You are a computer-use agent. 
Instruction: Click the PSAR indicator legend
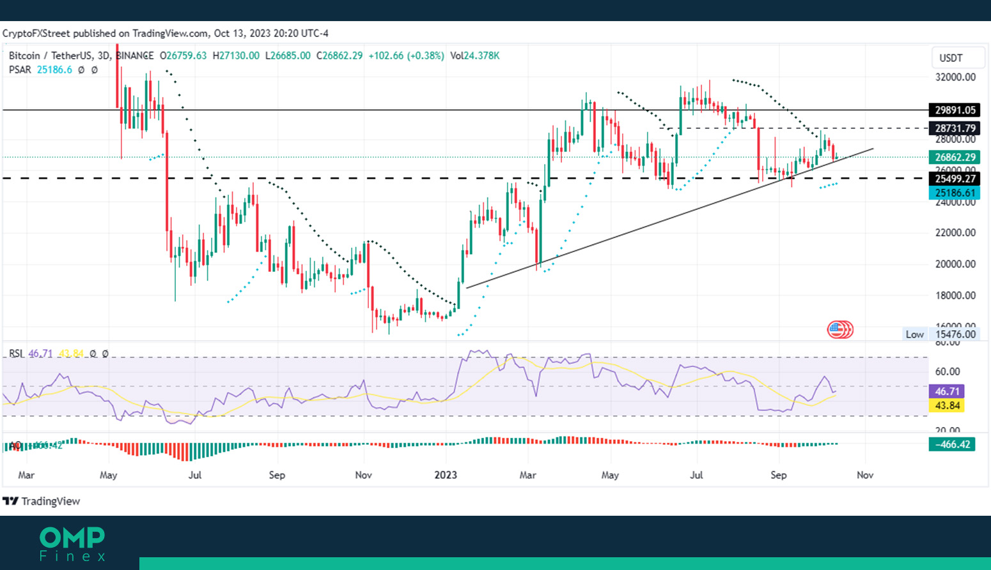point(53,70)
